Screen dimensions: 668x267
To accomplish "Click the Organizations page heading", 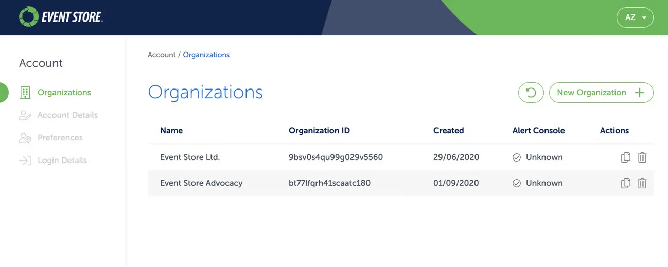I will pos(205,93).
